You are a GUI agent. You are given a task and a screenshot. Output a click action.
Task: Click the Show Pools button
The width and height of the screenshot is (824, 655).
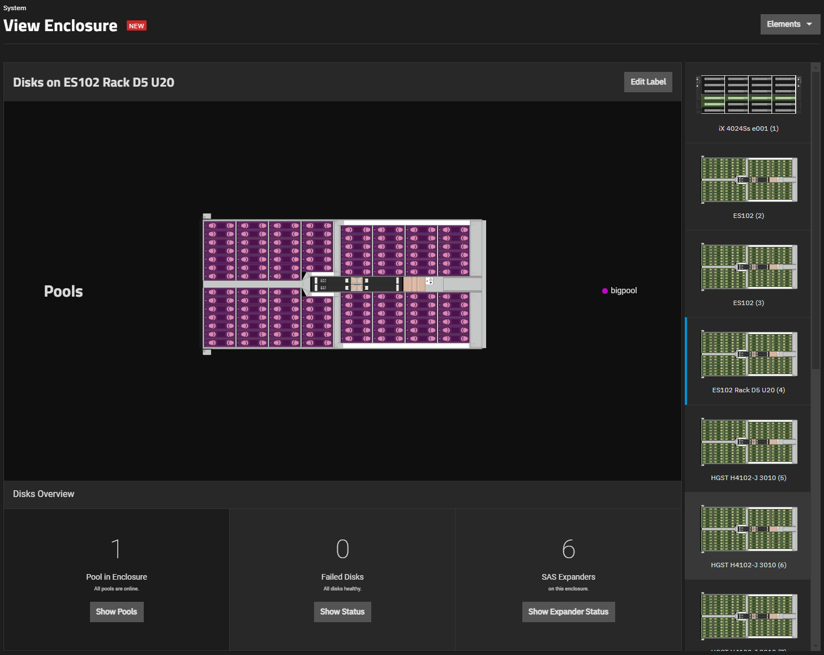117,612
